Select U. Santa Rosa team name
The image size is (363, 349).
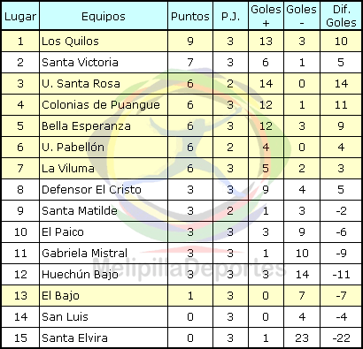coord(81,84)
